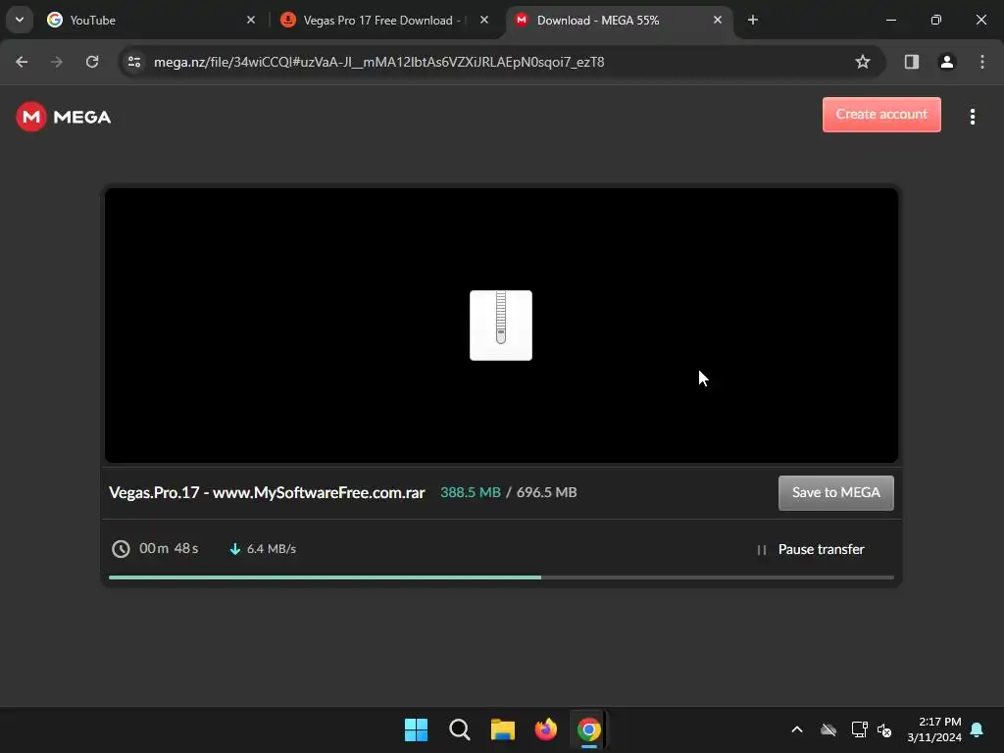
Task: Close the YouTube tab
Action: pyautogui.click(x=251, y=20)
